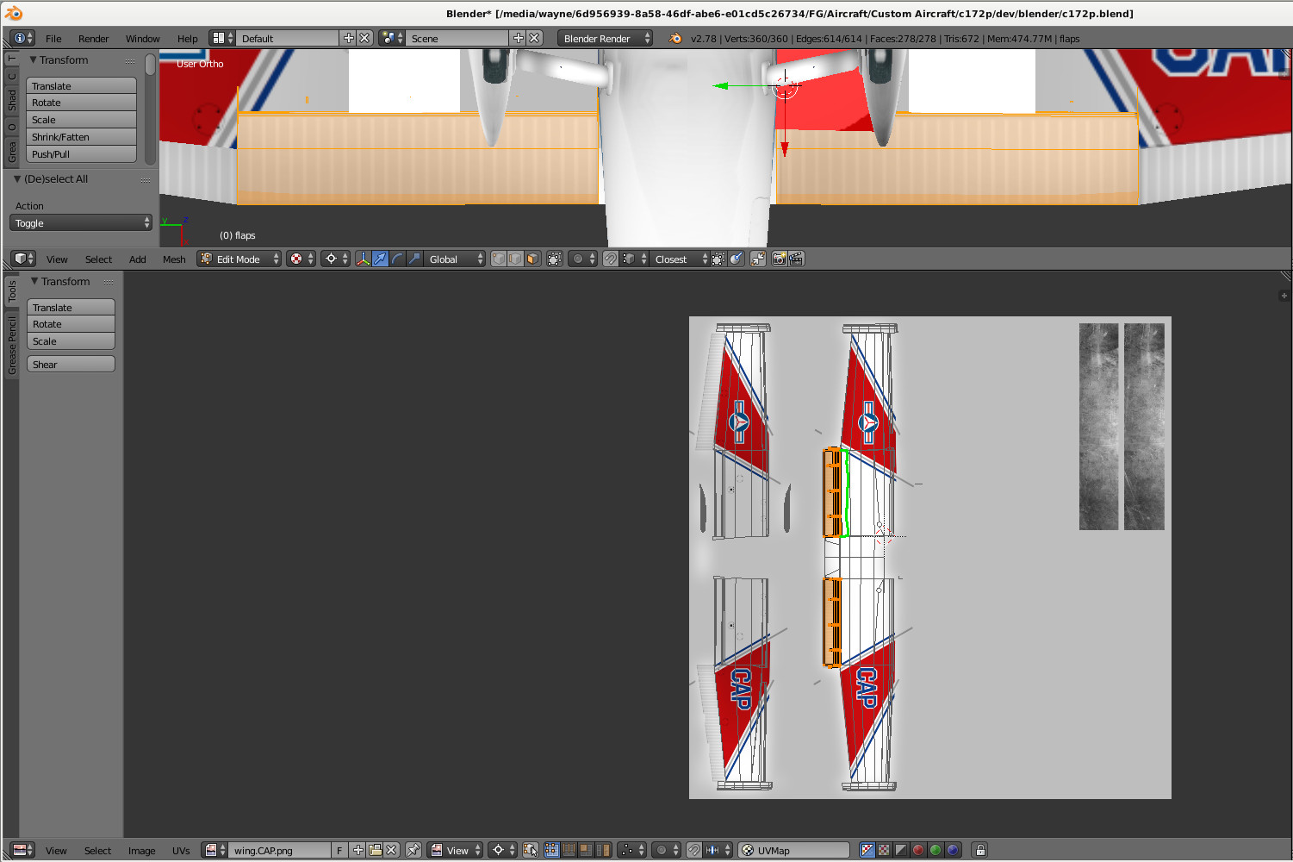Image resolution: width=1293 pixels, height=862 pixels.
Task: Show the green color channel
Action: pos(936,850)
